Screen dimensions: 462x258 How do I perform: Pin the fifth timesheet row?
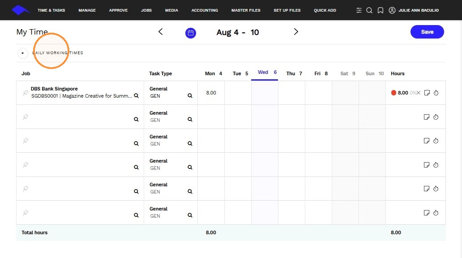coord(26,189)
